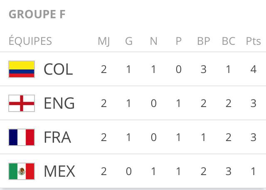The height and width of the screenshot is (190, 266).
Task: Click the BC column header
Action: click(x=229, y=41)
